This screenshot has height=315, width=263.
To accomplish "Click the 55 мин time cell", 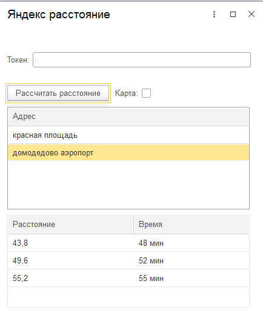I will pos(191,278).
